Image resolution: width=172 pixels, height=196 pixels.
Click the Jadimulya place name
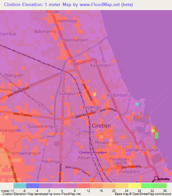pos(67,21)
